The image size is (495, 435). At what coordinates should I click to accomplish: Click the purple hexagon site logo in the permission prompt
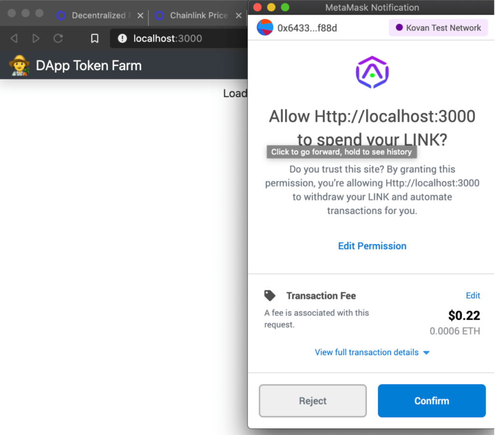pyautogui.click(x=372, y=72)
